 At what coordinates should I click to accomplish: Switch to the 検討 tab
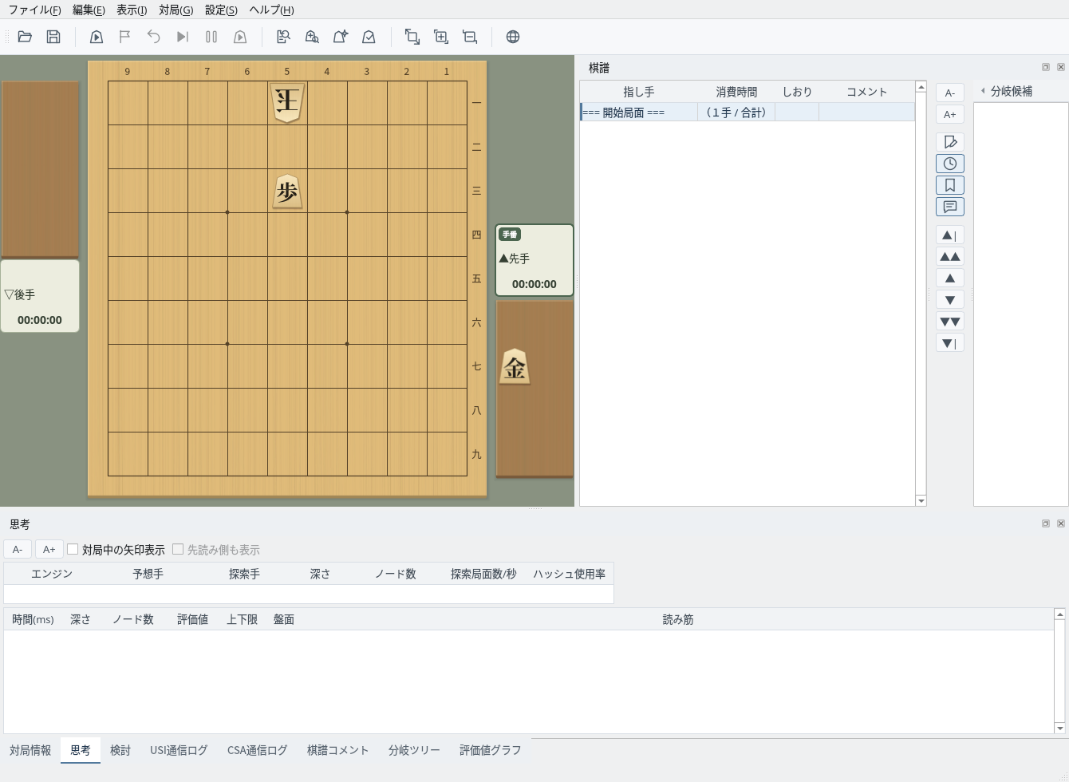(x=120, y=750)
